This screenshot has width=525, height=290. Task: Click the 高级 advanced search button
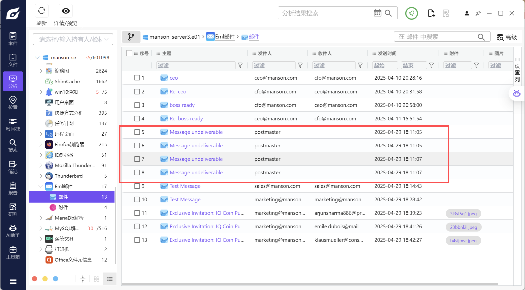point(507,37)
